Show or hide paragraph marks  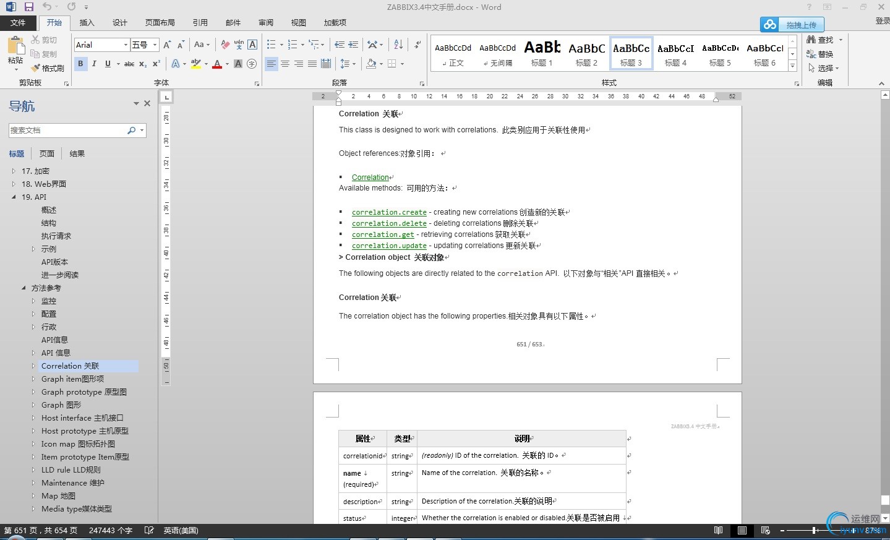(x=418, y=45)
